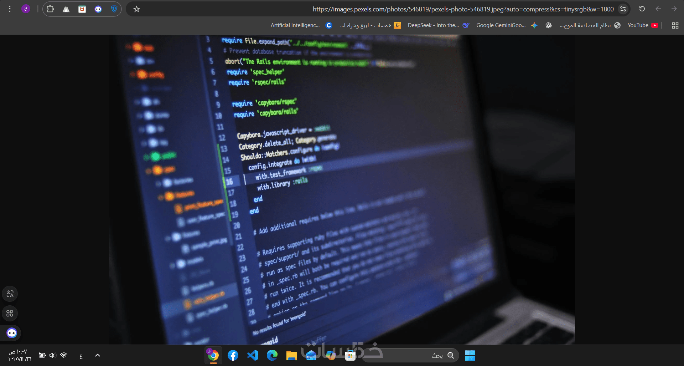Click the purple profile avatar

click(x=26, y=9)
